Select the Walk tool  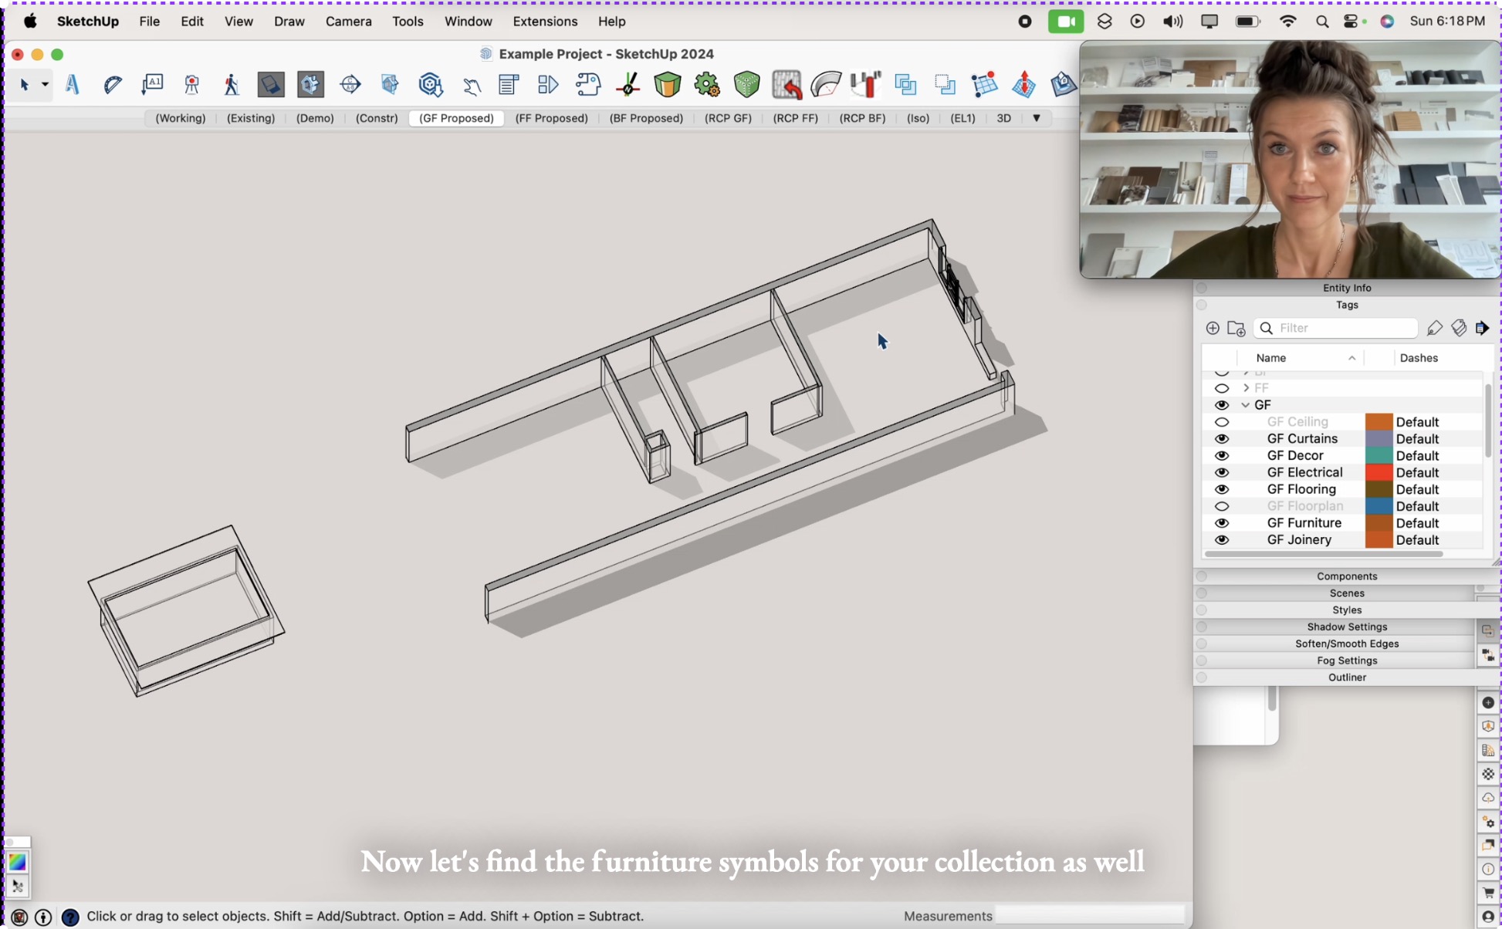click(232, 85)
